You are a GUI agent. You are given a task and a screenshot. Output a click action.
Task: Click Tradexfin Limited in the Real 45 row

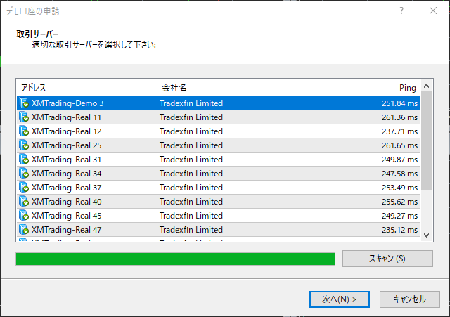pos(191,216)
